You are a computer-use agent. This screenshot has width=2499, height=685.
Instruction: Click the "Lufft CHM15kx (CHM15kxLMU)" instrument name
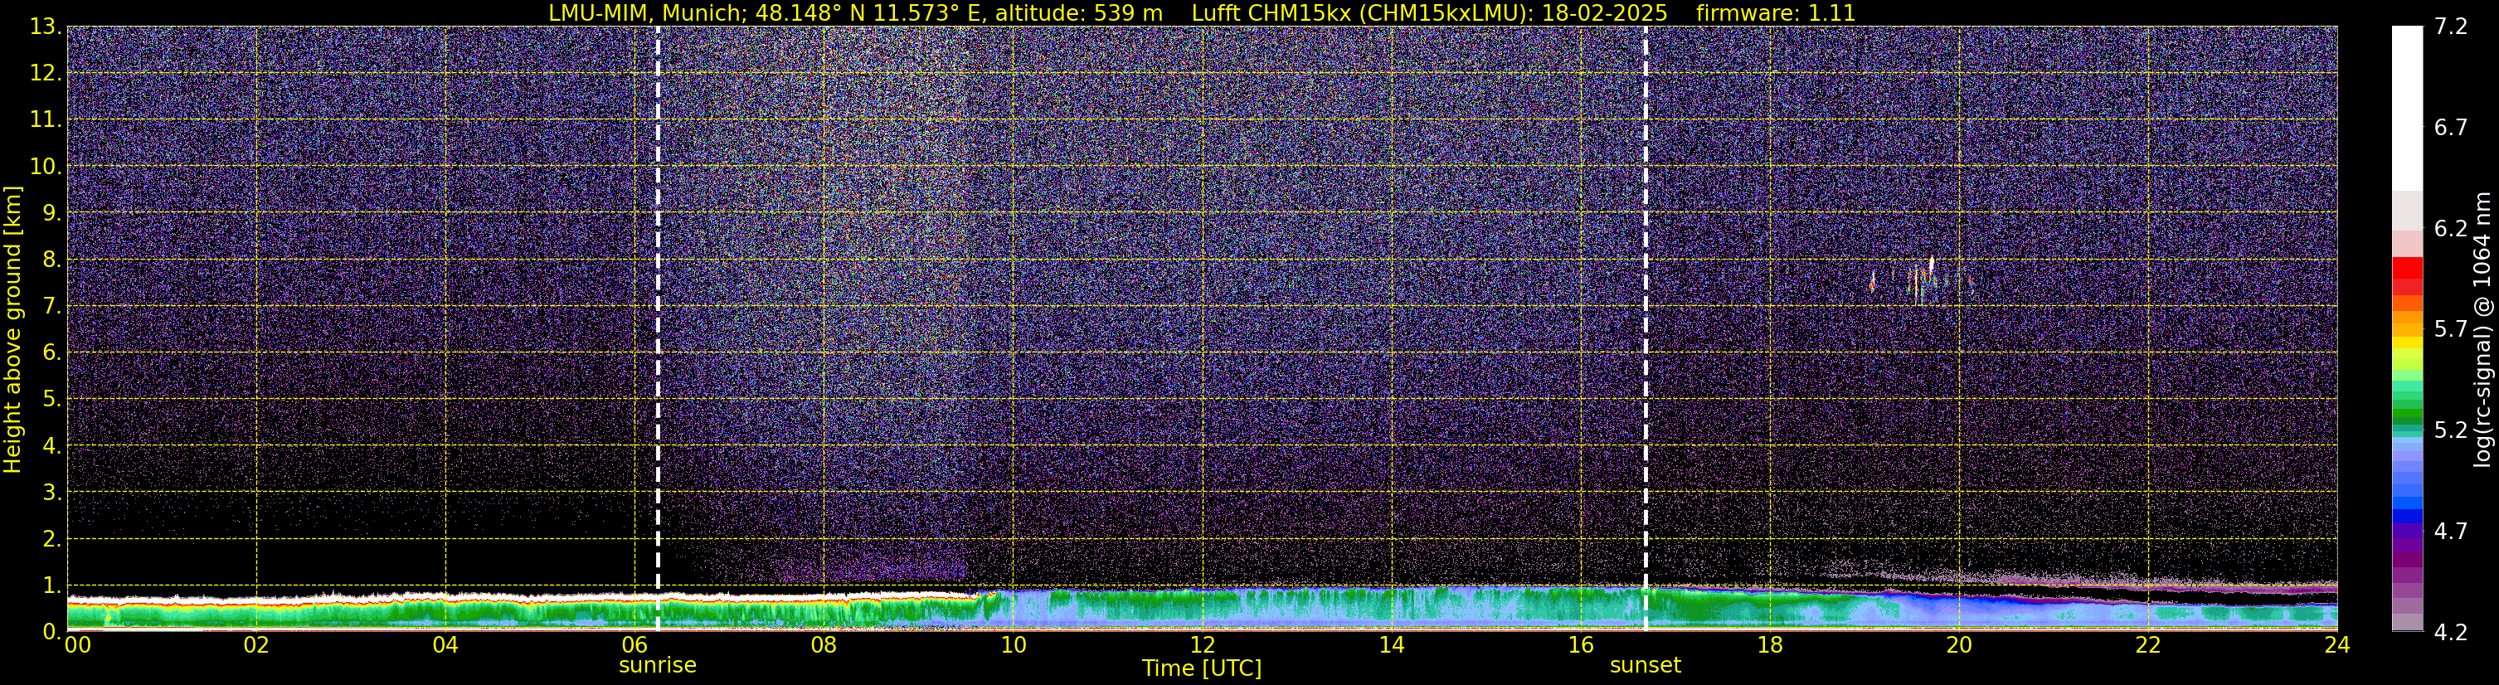(x=1359, y=12)
